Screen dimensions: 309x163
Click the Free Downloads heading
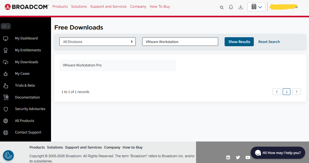click(x=79, y=27)
